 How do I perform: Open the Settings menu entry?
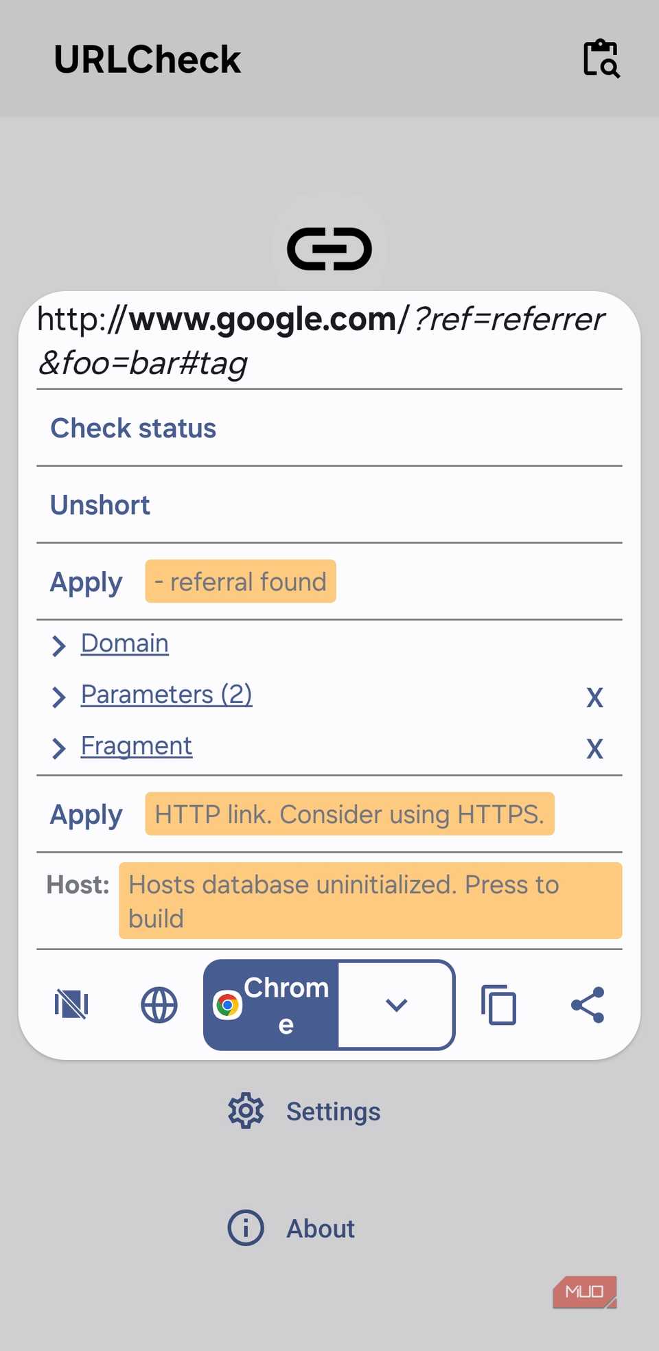coord(333,1110)
